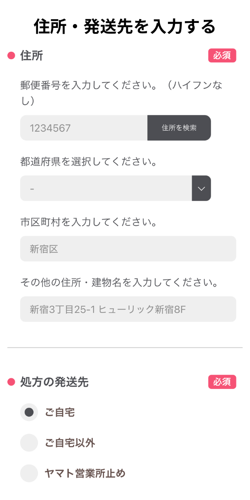This screenshot has width=250, height=500.
Task: Click the 市区町村を入力してください label
Action: pyautogui.click(x=88, y=222)
